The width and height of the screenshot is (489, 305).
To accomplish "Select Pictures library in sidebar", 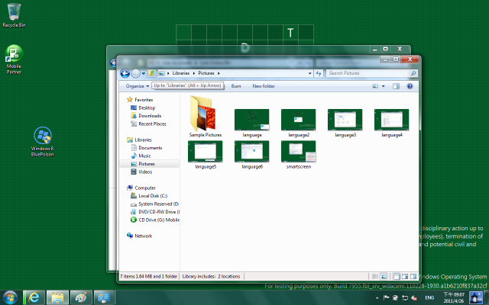I will click(150, 164).
